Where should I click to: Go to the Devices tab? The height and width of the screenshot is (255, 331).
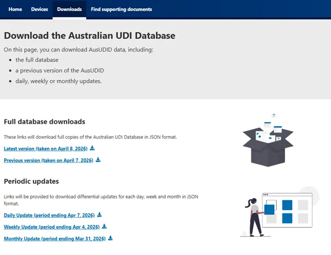point(39,9)
